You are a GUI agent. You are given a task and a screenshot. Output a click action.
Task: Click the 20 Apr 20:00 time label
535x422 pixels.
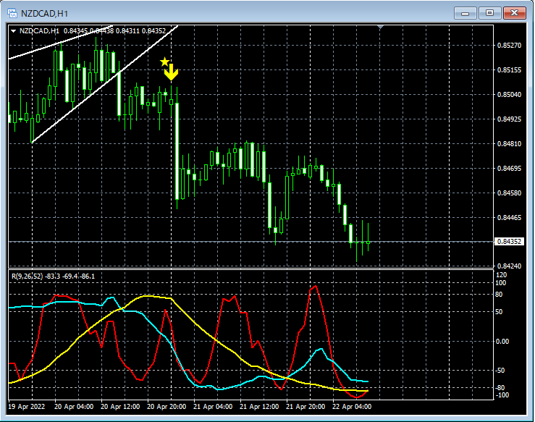[167, 407]
